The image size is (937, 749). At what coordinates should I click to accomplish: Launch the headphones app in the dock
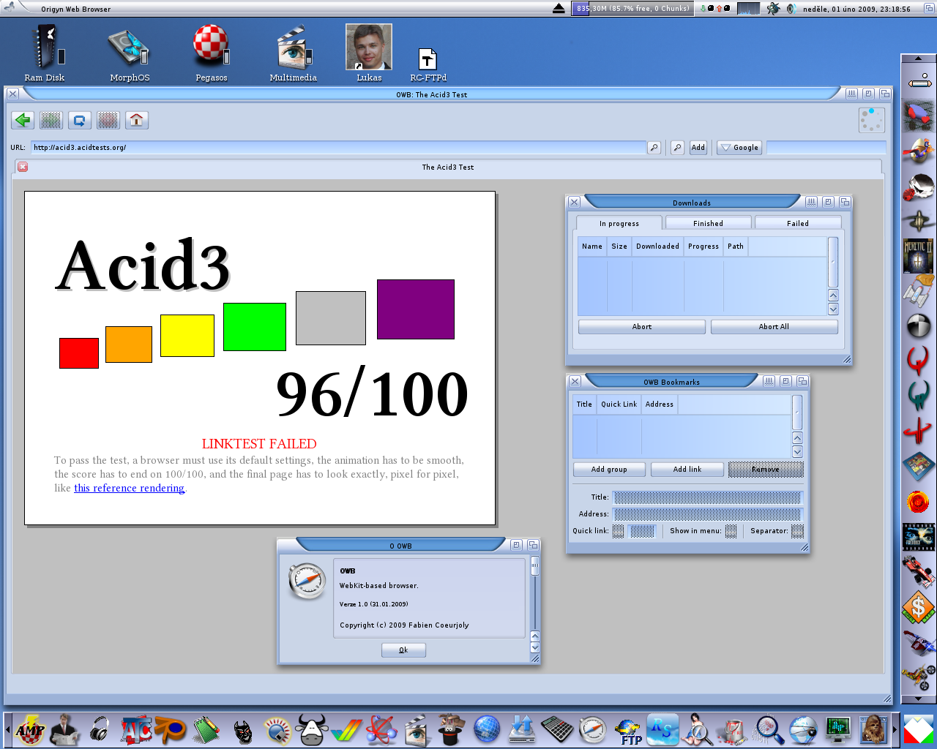(100, 730)
